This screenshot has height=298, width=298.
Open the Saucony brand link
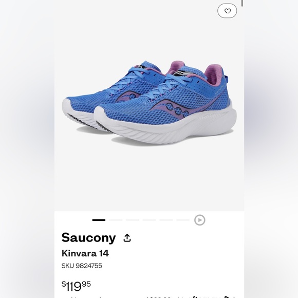[x=88, y=238]
